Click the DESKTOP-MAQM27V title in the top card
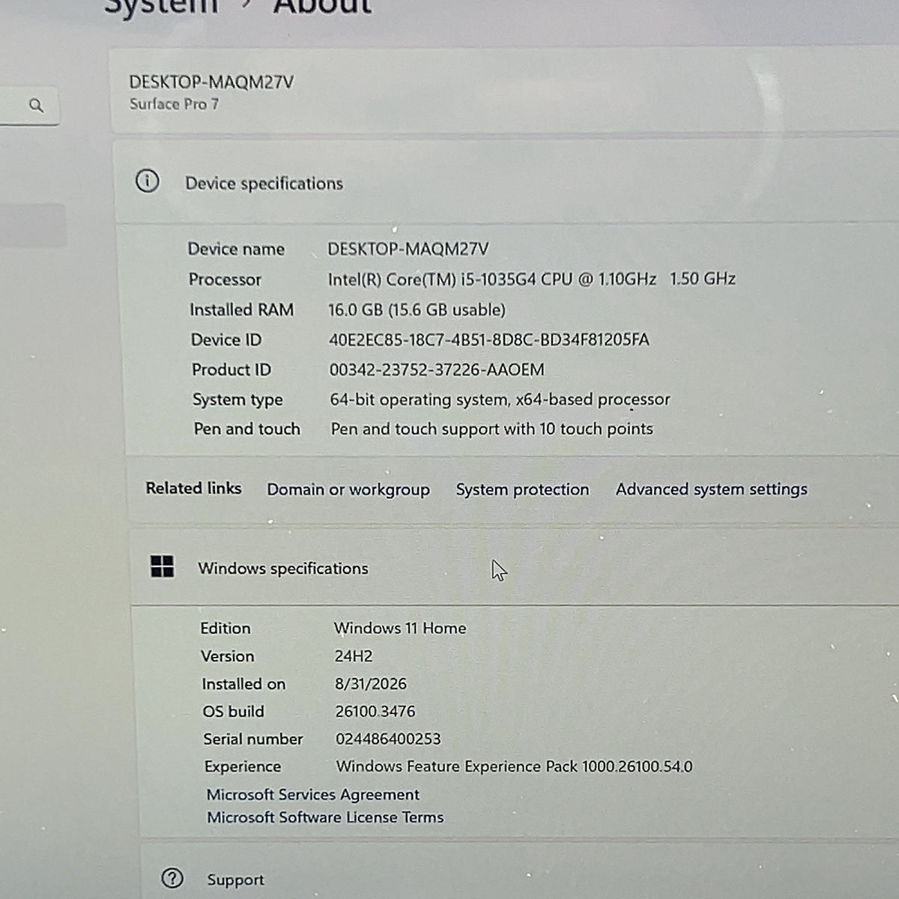The height and width of the screenshot is (899, 899). [x=211, y=82]
